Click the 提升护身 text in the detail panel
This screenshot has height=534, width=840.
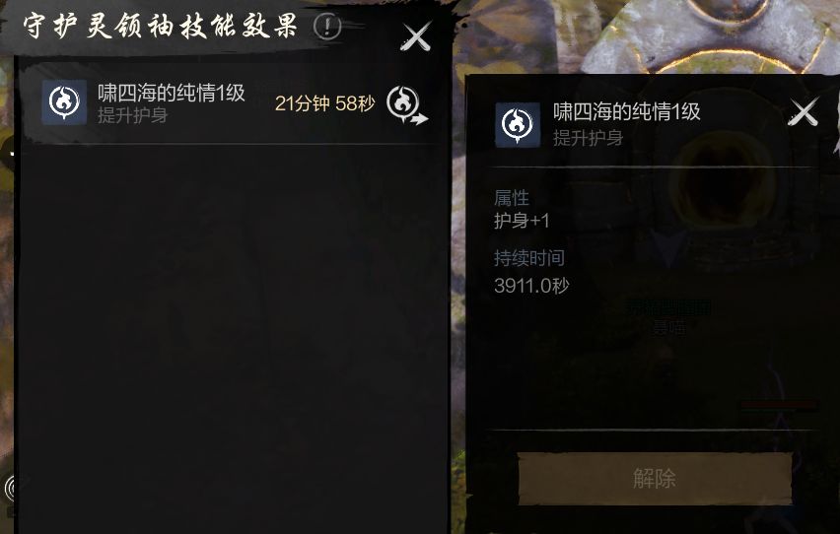588,138
